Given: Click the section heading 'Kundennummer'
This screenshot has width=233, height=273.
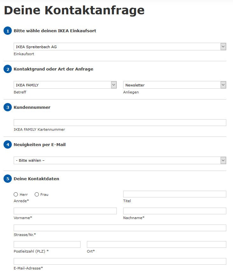Looking at the screenshot, I should click(x=32, y=107).
